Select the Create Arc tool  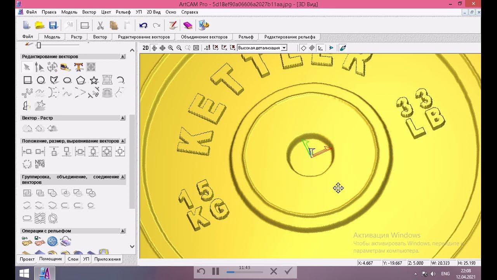[x=120, y=80]
